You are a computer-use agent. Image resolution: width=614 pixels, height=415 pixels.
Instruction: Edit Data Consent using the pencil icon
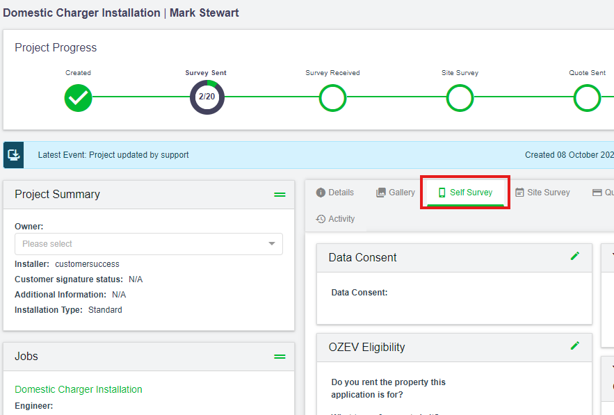tap(575, 256)
